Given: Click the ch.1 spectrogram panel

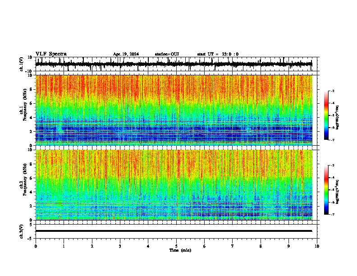Looking at the screenshot, I should (174, 110).
